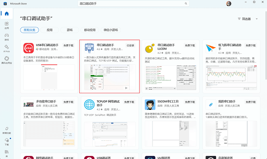Select the 所有分类 filter chip
267x159 pixels.
pos(29,30)
